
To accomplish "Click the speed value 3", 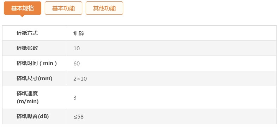I will pos(75,98).
